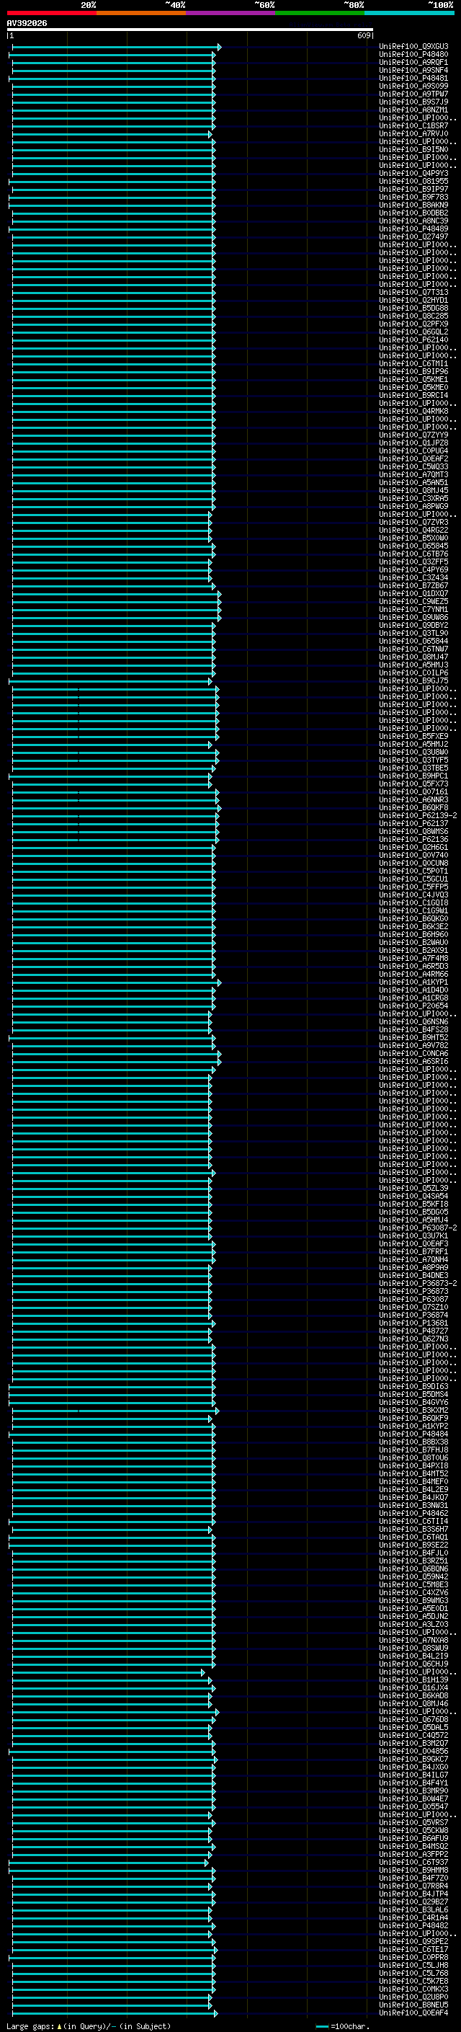The width and height of the screenshot is (461, 2032).
Task: Select hit label UniRef100_A7RVJ0
Action: pyautogui.click(x=413, y=134)
